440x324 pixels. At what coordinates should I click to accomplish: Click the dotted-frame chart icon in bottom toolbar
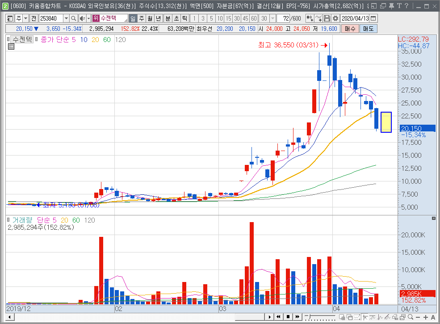click(357, 317)
